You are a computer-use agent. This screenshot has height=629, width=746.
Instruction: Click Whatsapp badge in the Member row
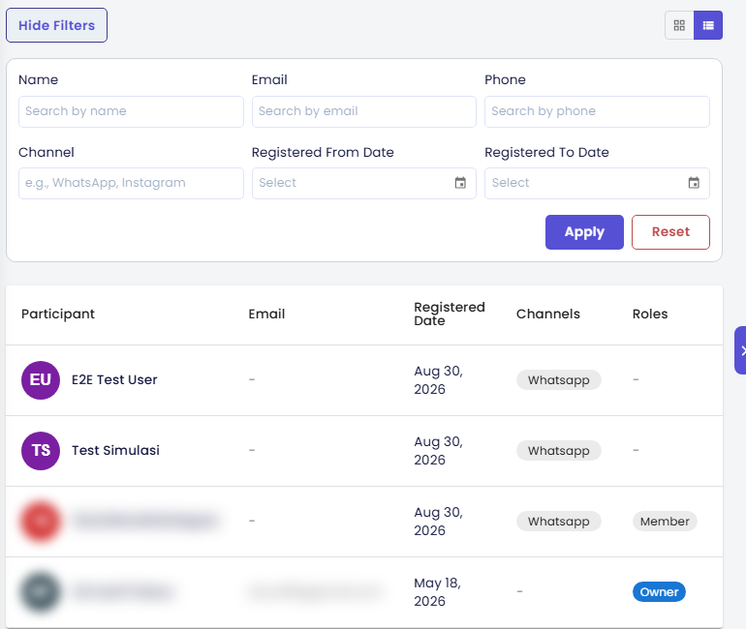pos(559,522)
